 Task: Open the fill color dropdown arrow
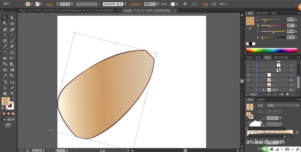32,4
